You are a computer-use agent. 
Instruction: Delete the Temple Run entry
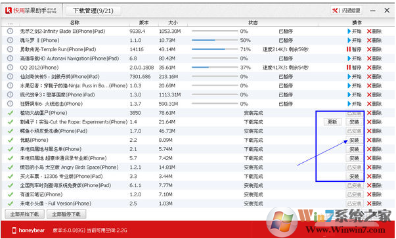pyautogui.click(x=374, y=49)
